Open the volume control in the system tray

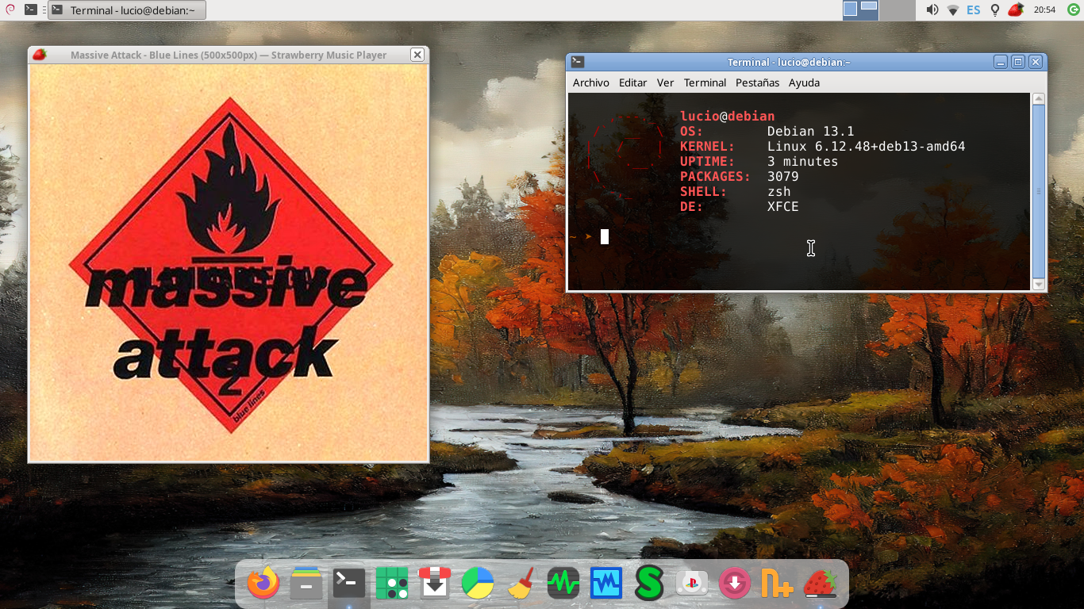tap(932, 10)
